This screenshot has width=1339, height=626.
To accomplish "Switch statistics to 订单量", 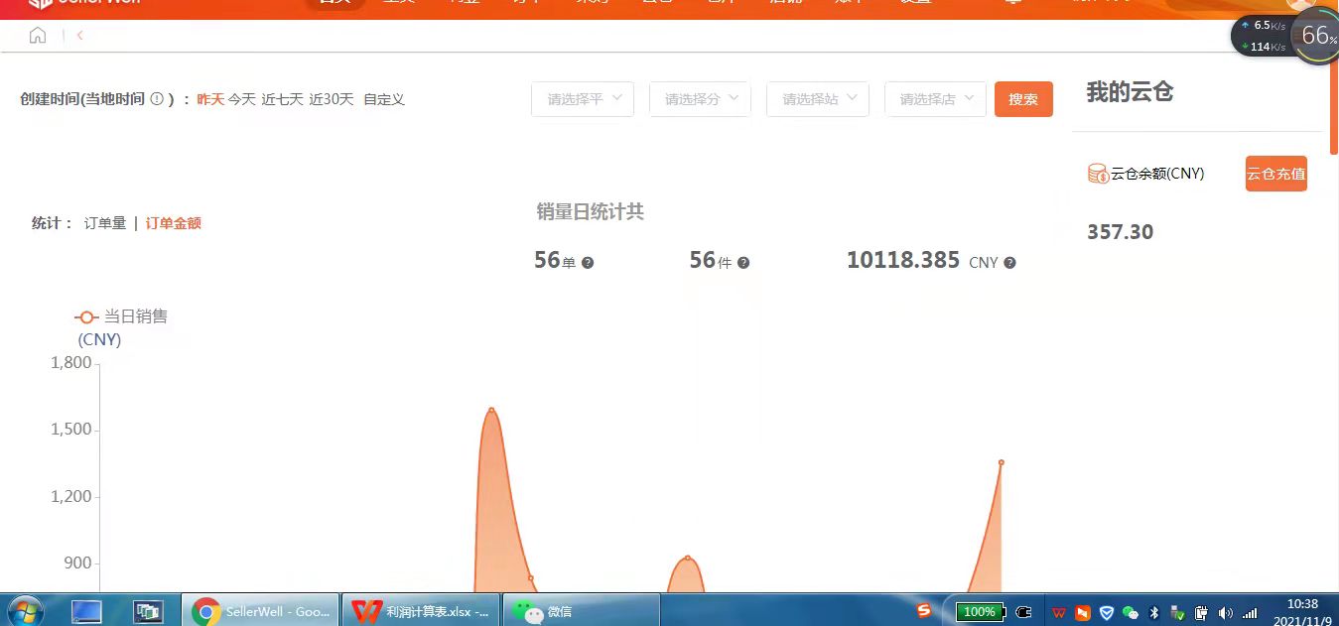I will 105,223.
